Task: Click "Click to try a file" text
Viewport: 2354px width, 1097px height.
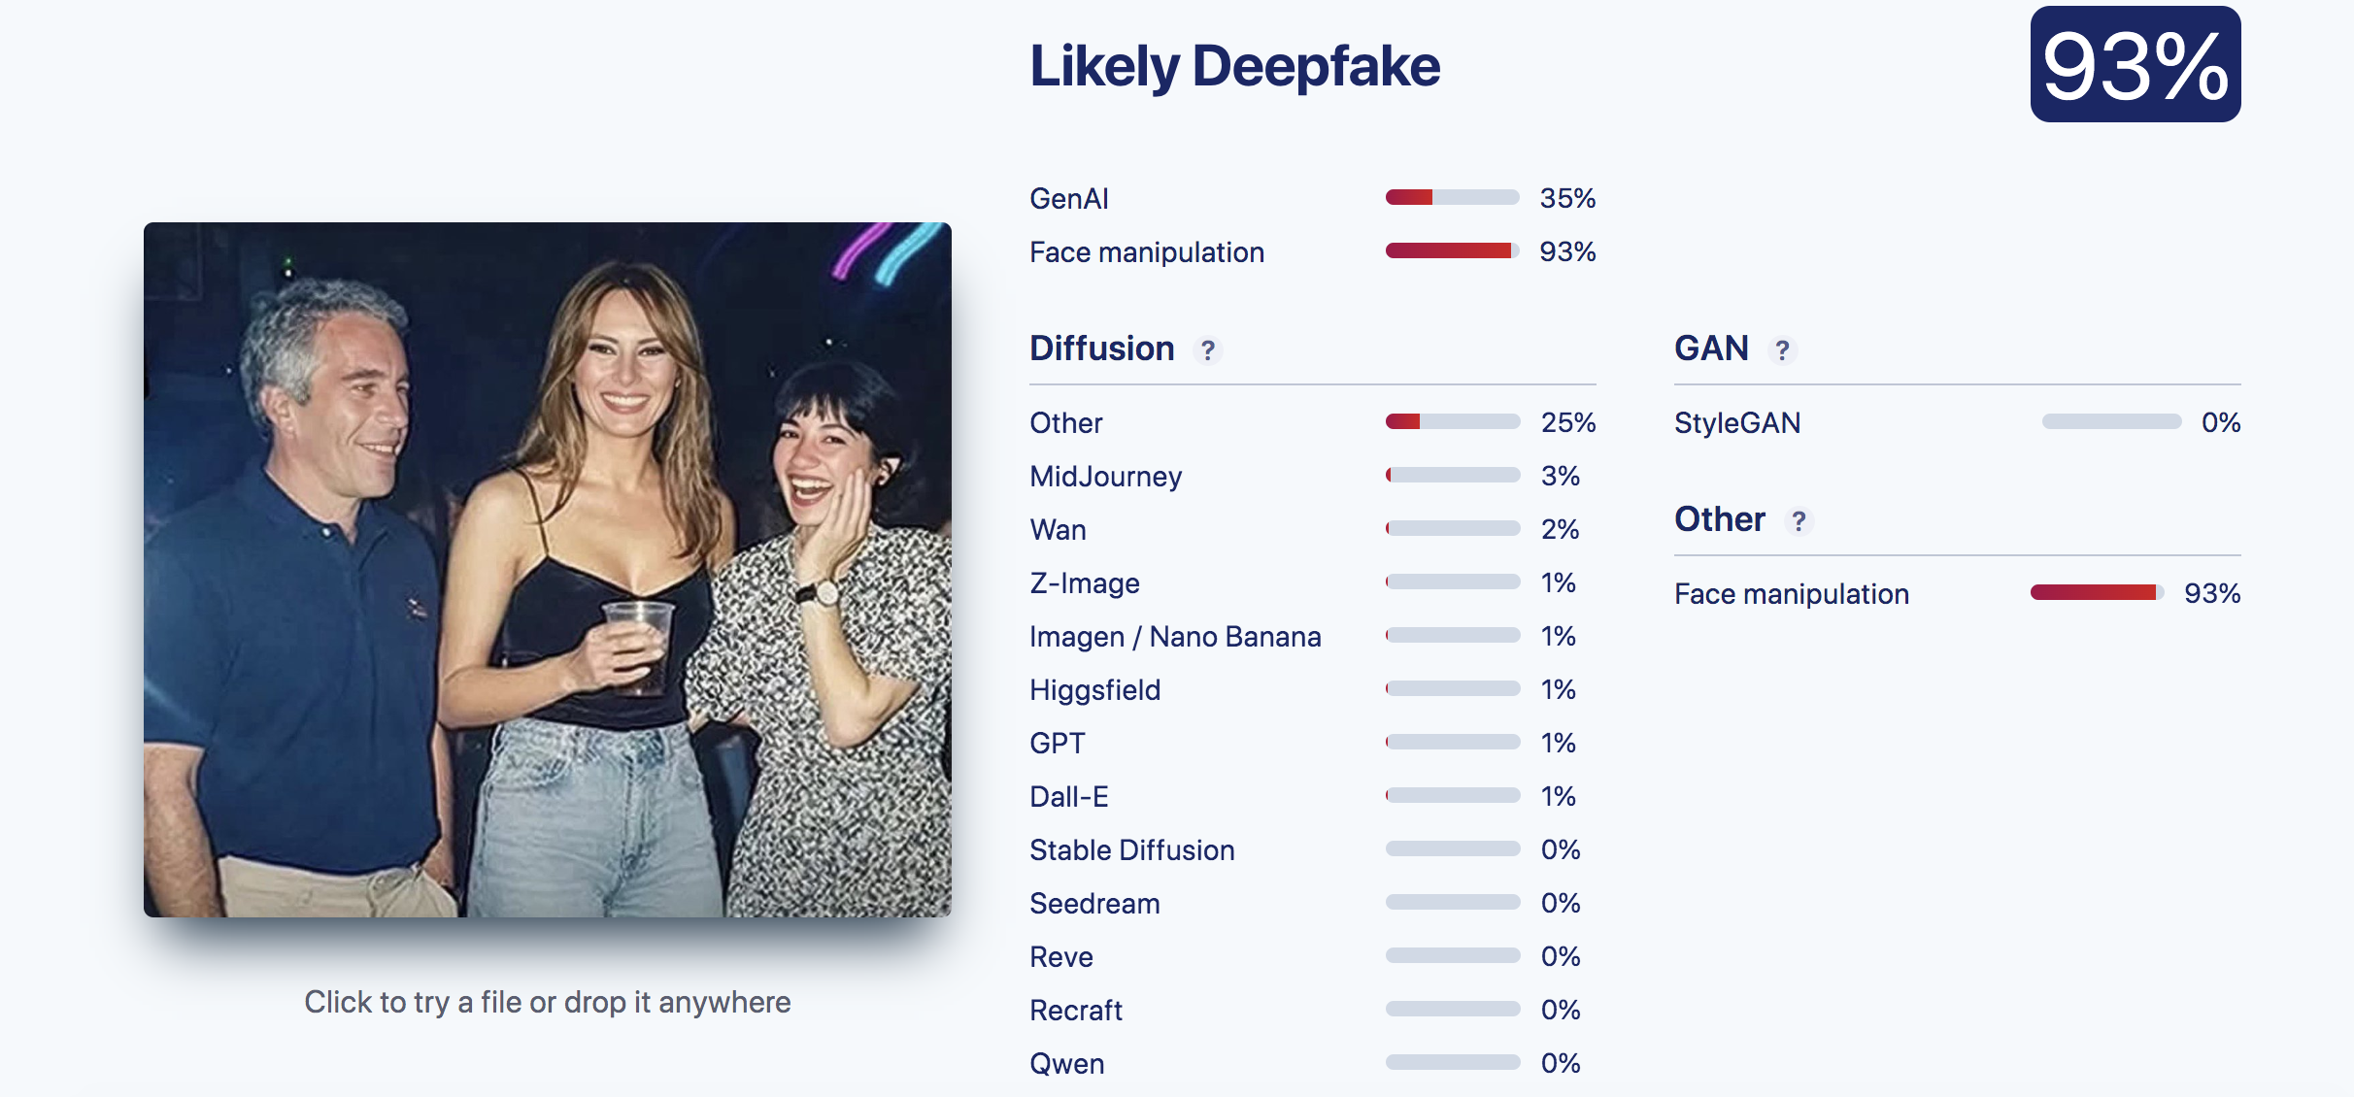Action: pos(547,1002)
